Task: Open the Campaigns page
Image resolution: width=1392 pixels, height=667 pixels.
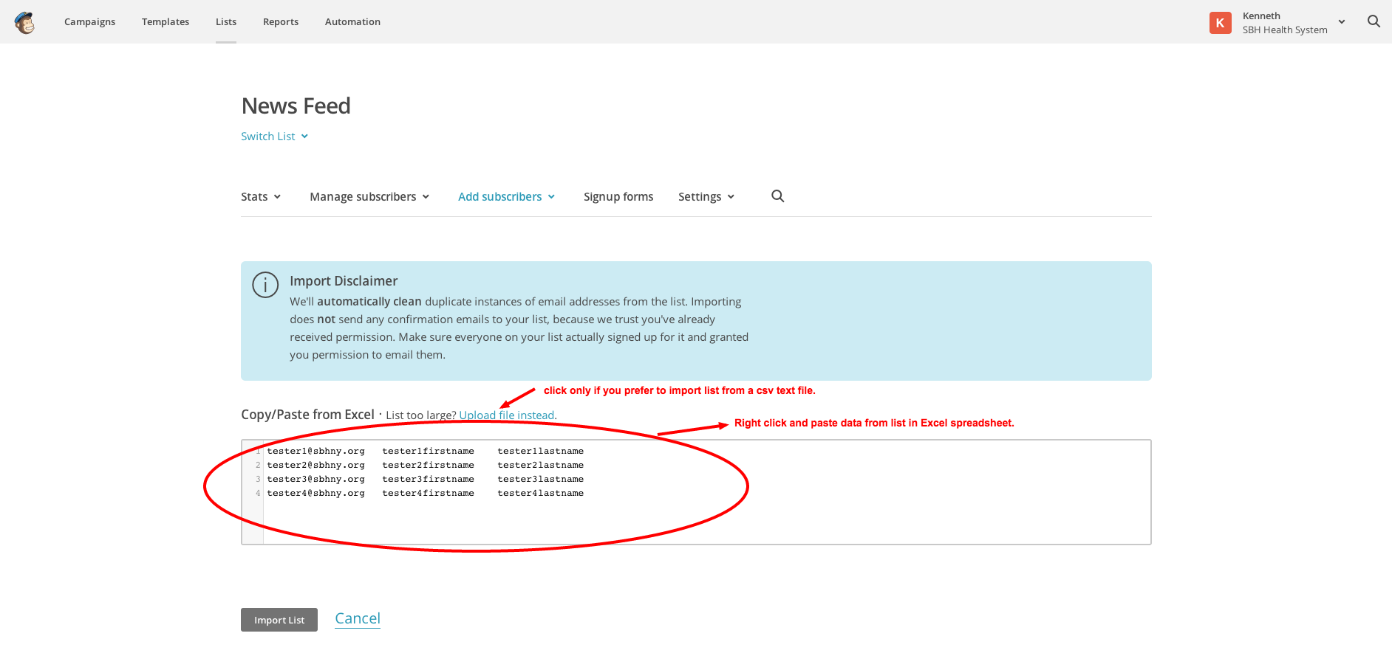Action: (89, 22)
